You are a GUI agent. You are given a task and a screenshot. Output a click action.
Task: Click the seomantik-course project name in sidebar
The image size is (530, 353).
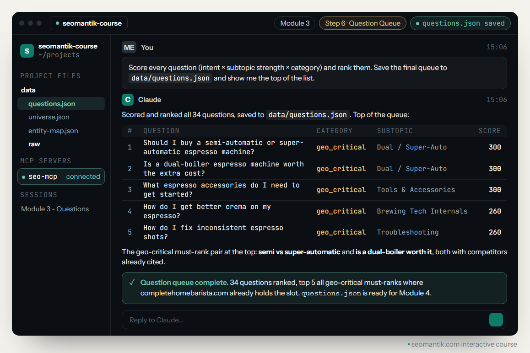click(x=68, y=46)
